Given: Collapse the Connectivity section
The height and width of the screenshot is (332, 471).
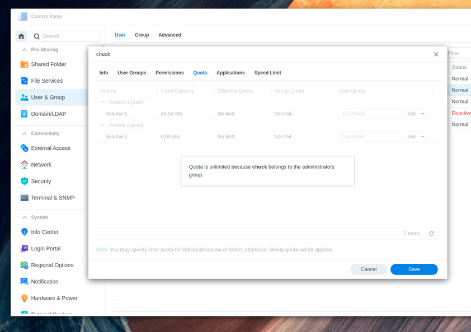Looking at the screenshot, I should (25, 133).
